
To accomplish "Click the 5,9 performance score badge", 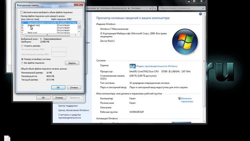I will coord(132,66).
